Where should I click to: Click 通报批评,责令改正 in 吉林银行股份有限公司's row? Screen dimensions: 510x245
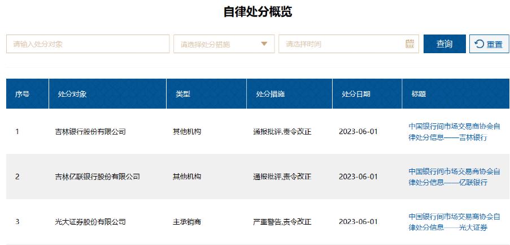(282, 132)
